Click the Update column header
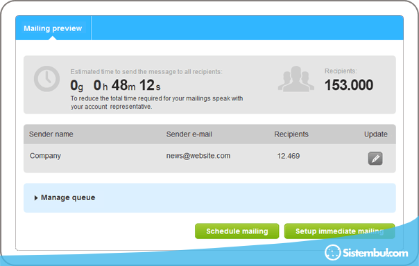Image resolution: width=419 pixels, height=266 pixels. coord(376,134)
